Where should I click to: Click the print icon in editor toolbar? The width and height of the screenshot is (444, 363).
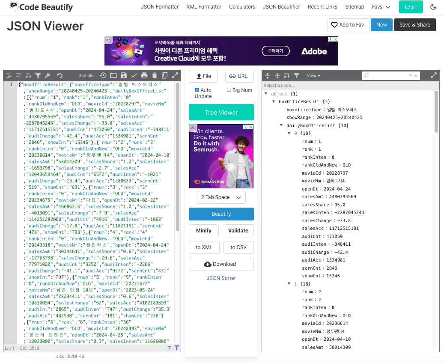[144, 75]
